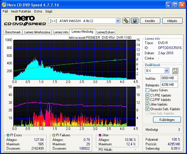
Task: Toggle Olvasási Seb. Kijelzés checkbox
Action: click(x=147, y=109)
